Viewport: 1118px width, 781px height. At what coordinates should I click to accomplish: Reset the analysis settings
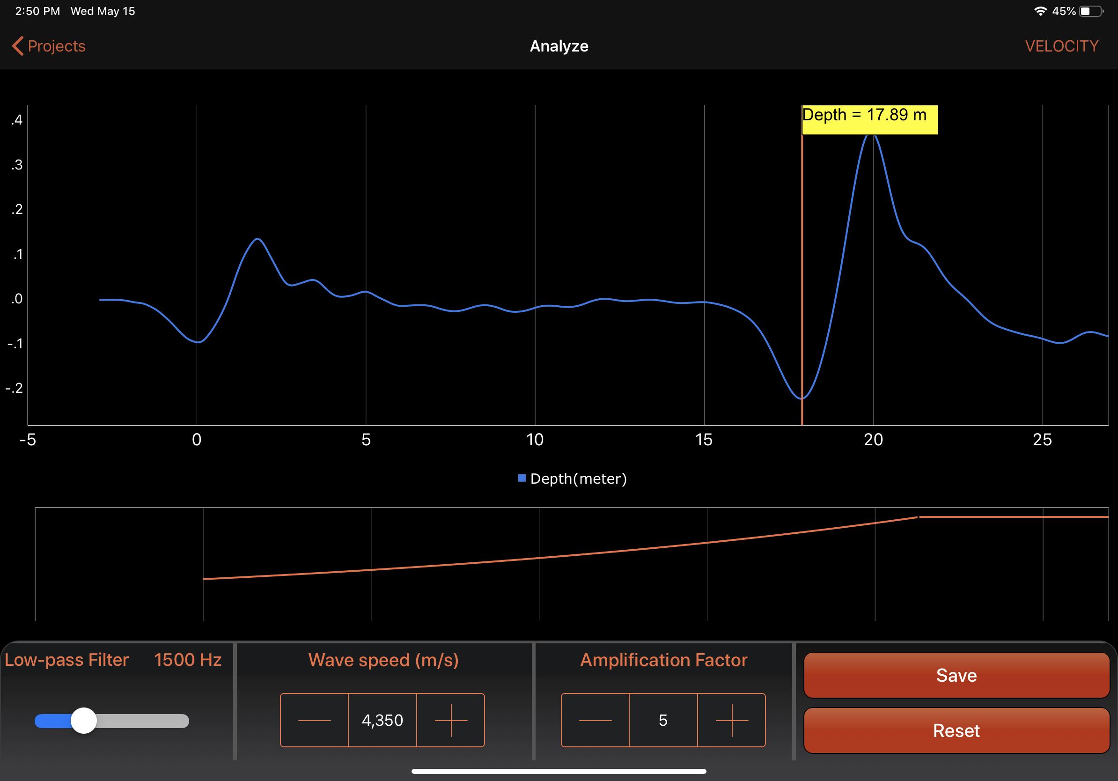tap(956, 730)
